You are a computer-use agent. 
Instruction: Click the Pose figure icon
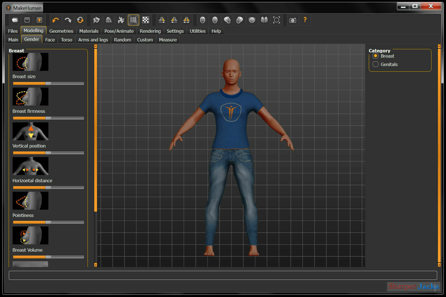(121, 20)
